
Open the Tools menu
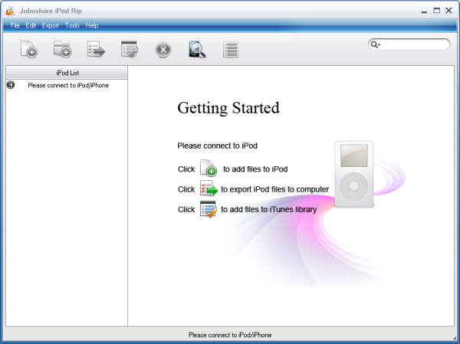(x=73, y=25)
